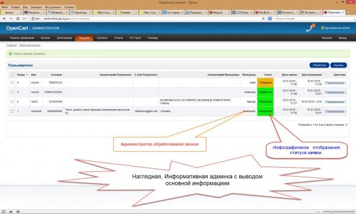
Task: Open the search engine dropdown beside Google field
Action: click(274, 18)
